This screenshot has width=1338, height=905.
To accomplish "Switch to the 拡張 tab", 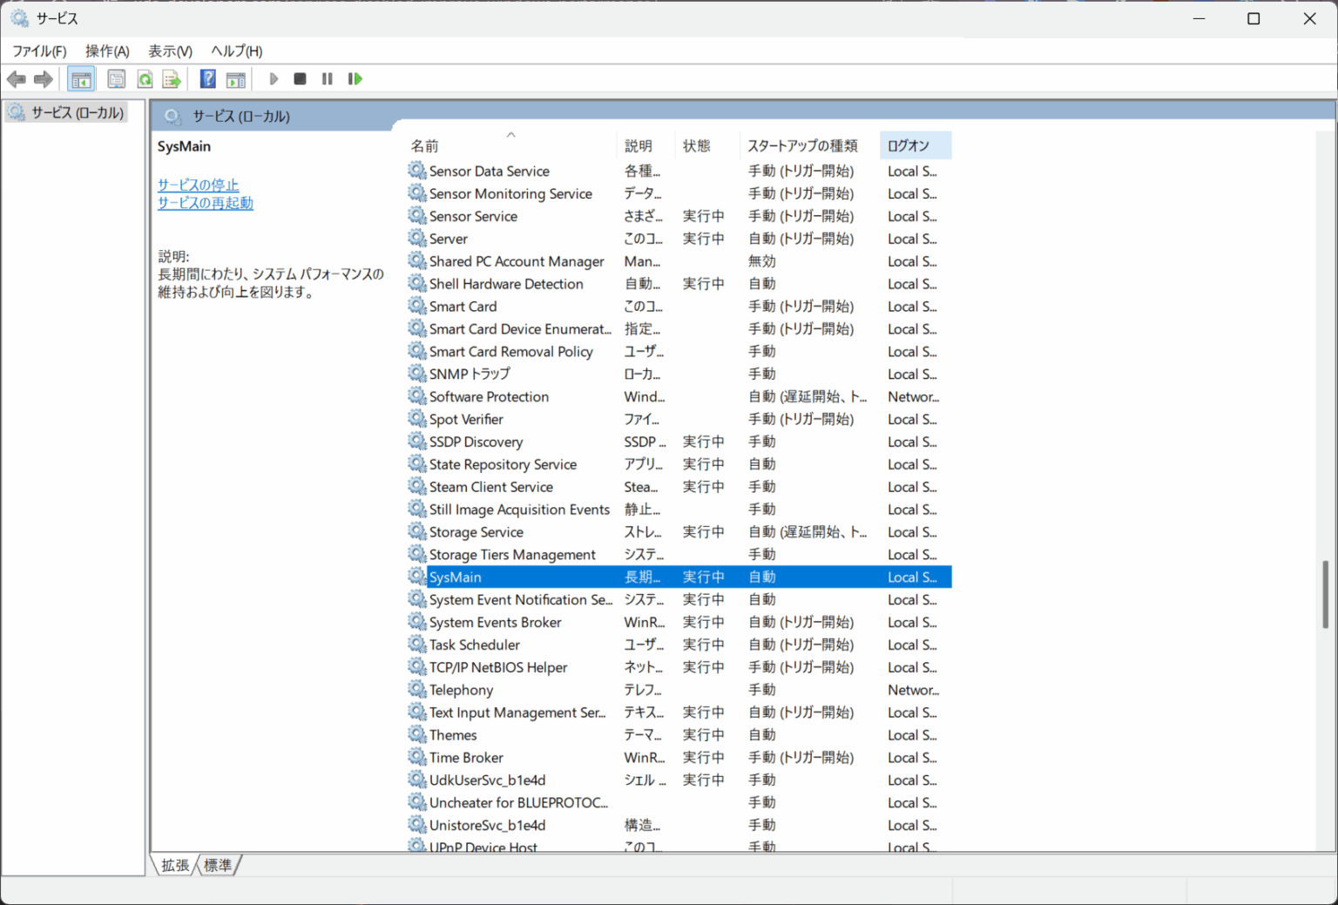I will [x=173, y=864].
